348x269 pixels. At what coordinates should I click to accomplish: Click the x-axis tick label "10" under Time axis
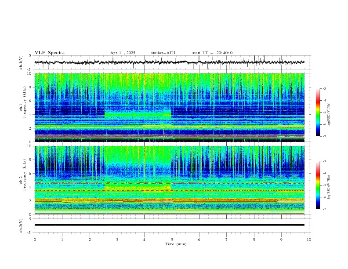(309, 240)
